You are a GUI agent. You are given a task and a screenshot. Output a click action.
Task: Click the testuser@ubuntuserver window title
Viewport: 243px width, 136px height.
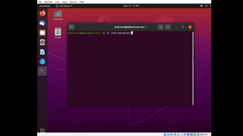(x=131, y=27)
